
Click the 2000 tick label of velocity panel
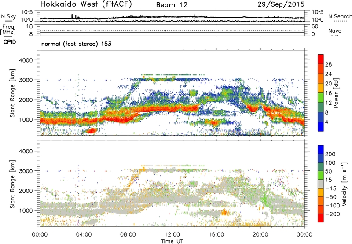[x=26, y=191]
